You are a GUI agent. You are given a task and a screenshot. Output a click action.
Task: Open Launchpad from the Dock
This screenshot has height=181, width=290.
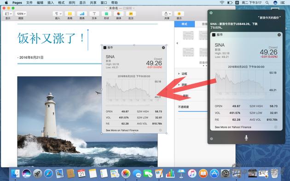click(x=38, y=174)
